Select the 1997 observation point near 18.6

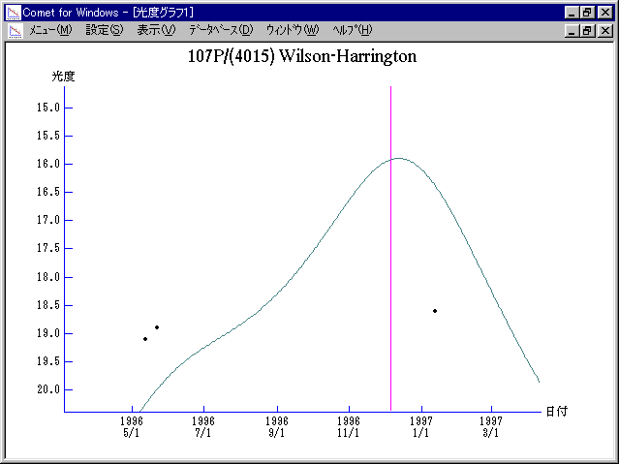[435, 311]
